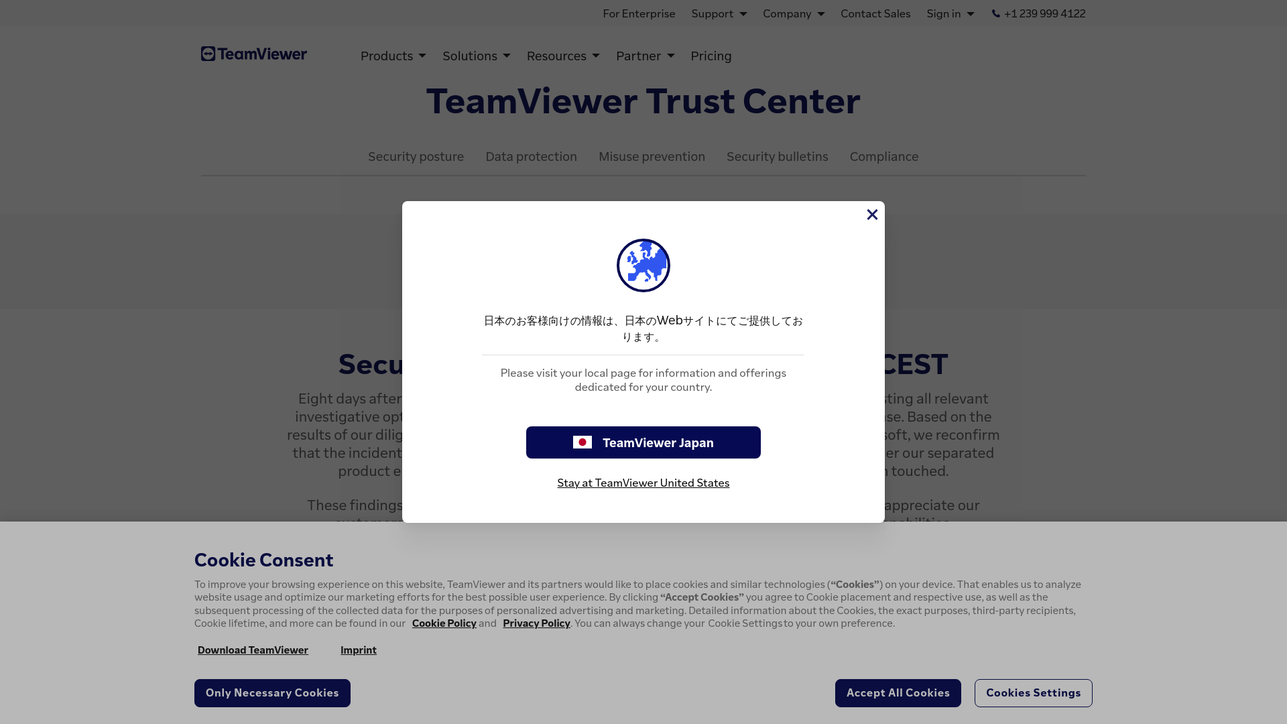The image size is (1287, 724).
Task: Close the regional redirect dialog
Action: [871, 214]
